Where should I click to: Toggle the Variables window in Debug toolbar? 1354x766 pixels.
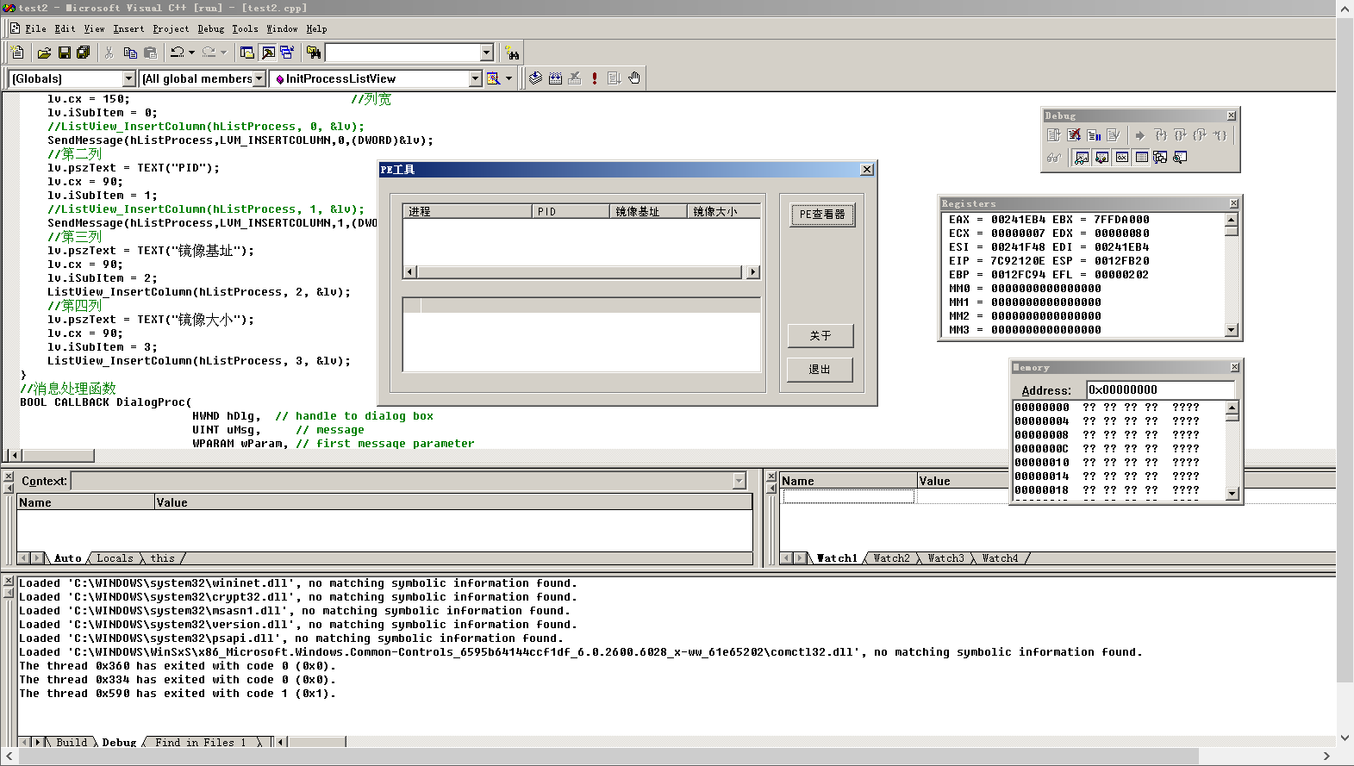tap(1101, 157)
